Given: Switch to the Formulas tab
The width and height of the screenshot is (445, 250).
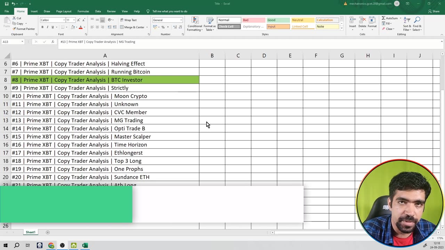Looking at the screenshot, I should [83, 11].
